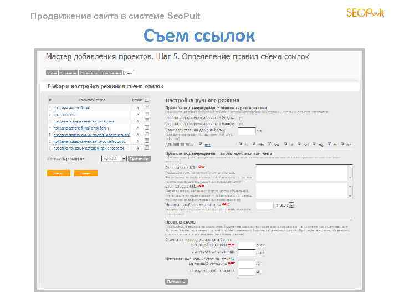Click keyword text in row 2
The image size is (399, 299).
(65, 115)
